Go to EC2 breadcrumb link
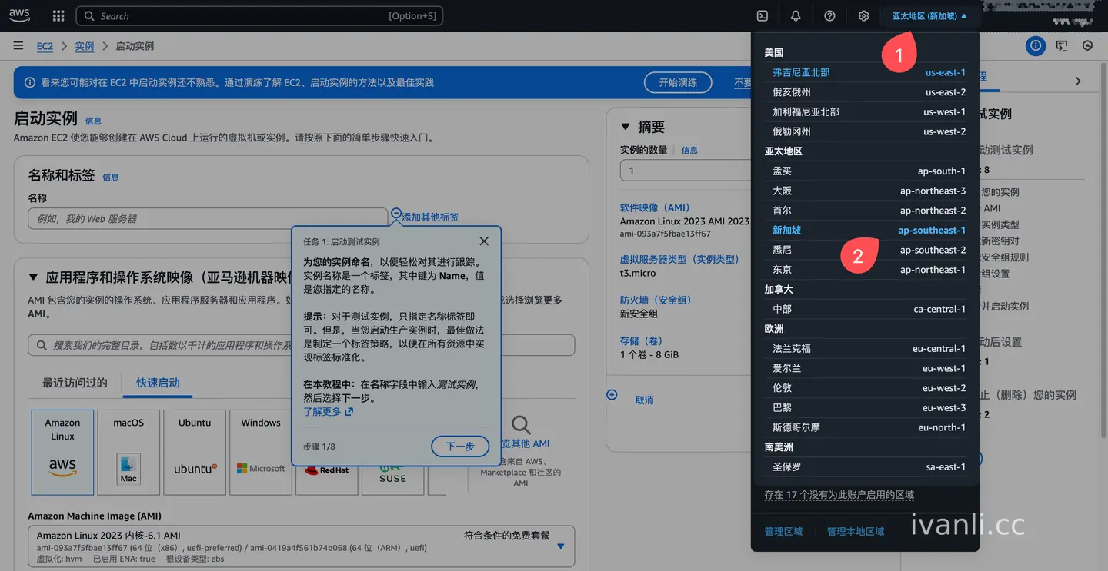The width and height of the screenshot is (1108, 571). click(x=45, y=46)
